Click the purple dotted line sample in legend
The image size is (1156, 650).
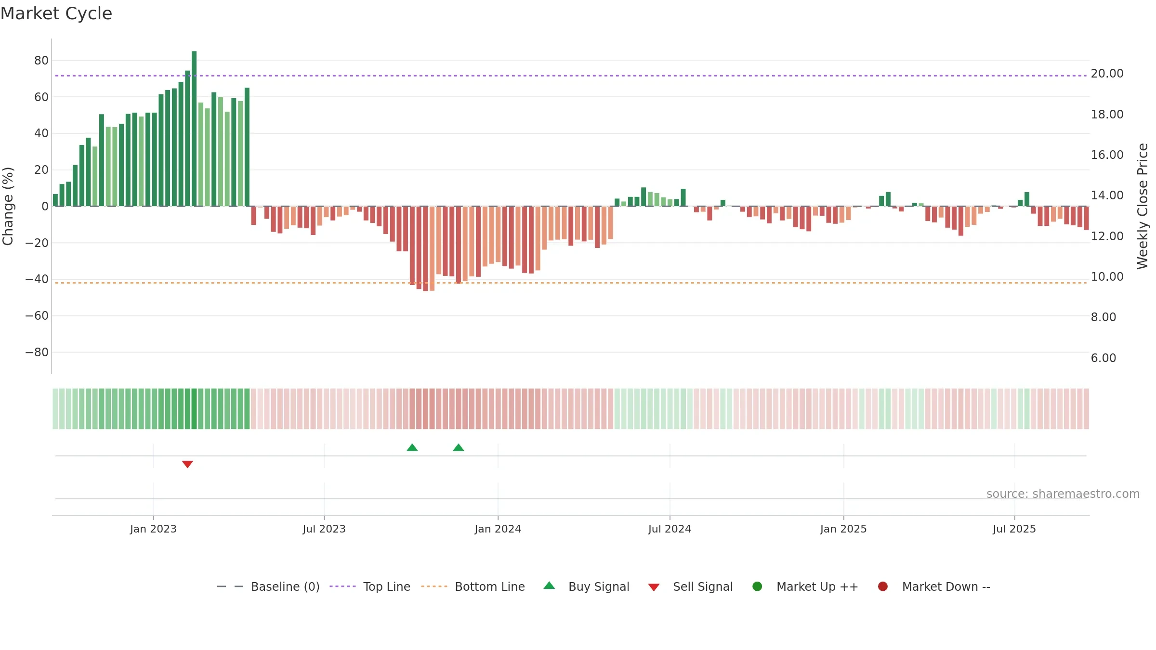tap(342, 586)
